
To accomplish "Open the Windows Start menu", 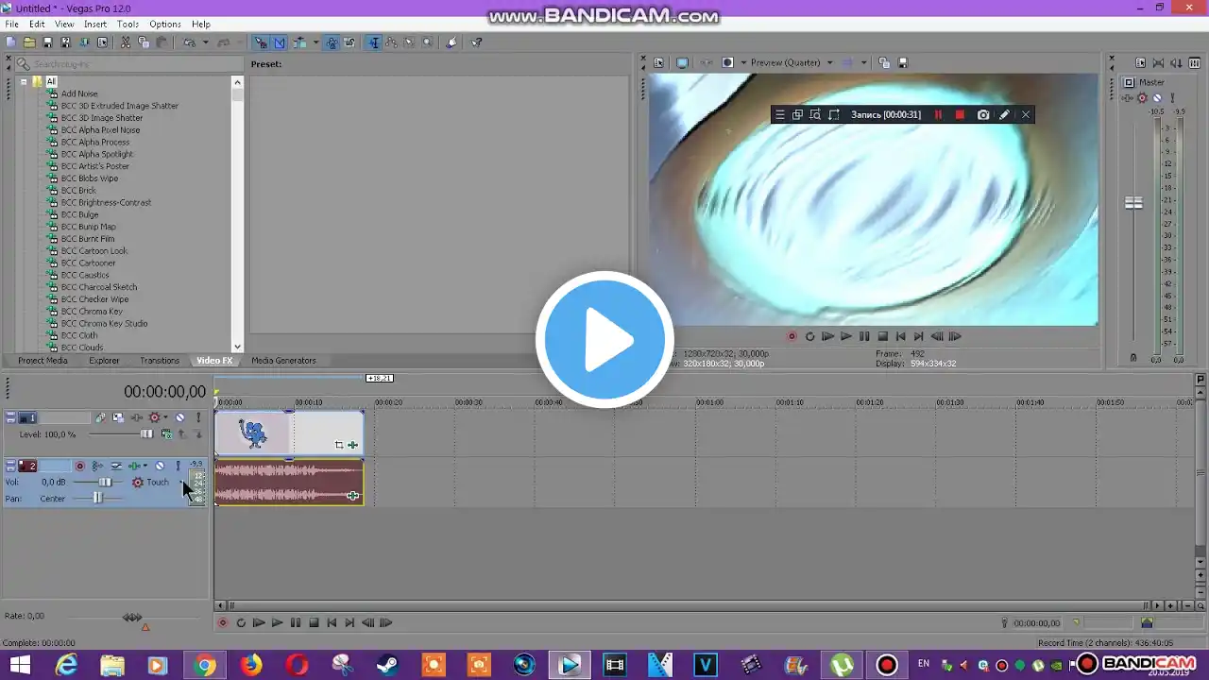I will coord(19,666).
